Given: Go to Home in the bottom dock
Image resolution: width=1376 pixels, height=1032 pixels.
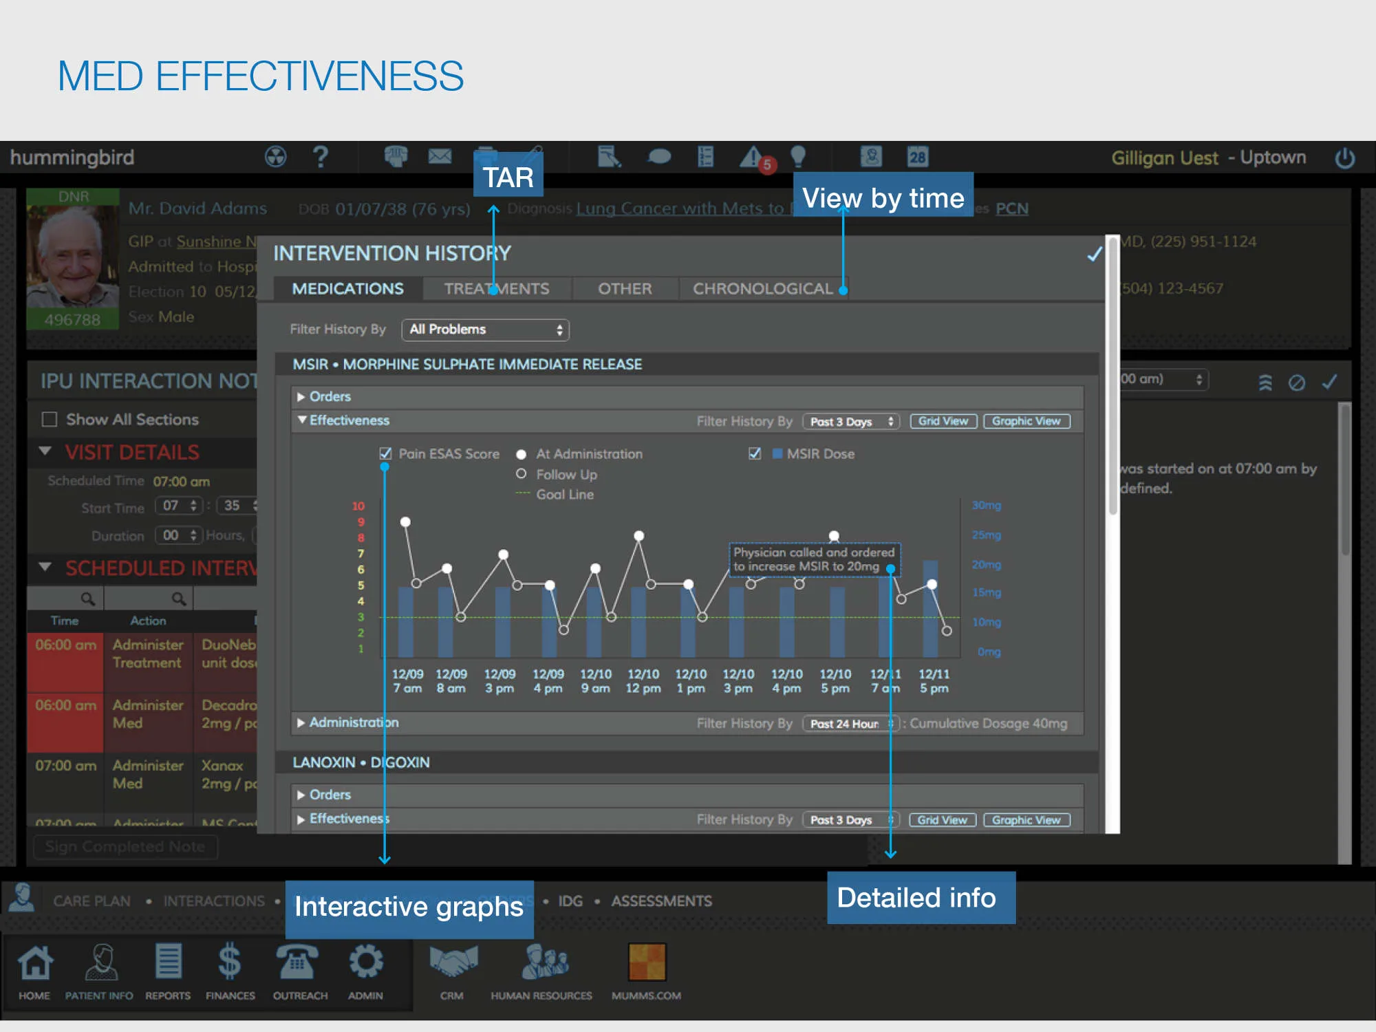Looking at the screenshot, I should click(34, 971).
